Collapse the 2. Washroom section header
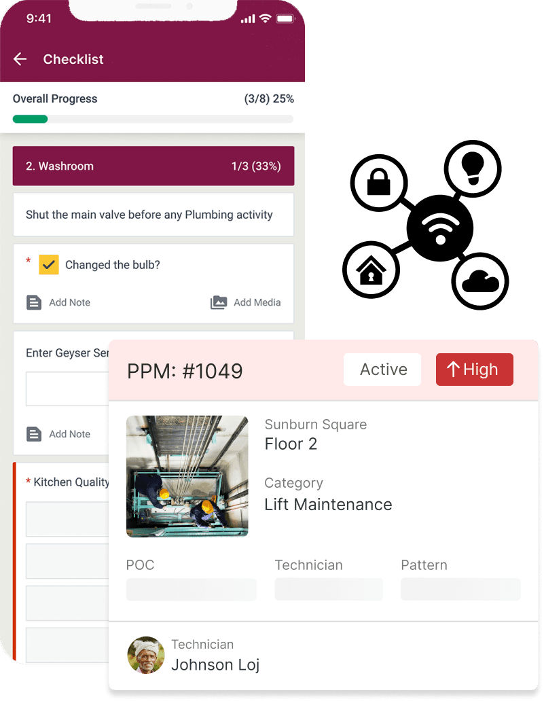This screenshot has height=701, width=544. click(x=153, y=166)
